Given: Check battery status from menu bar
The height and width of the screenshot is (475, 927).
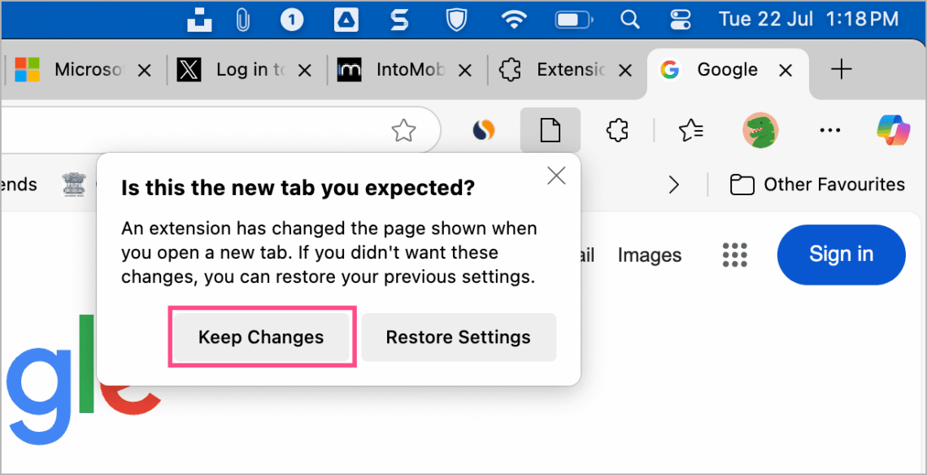Looking at the screenshot, I should (x=572, y=18).
